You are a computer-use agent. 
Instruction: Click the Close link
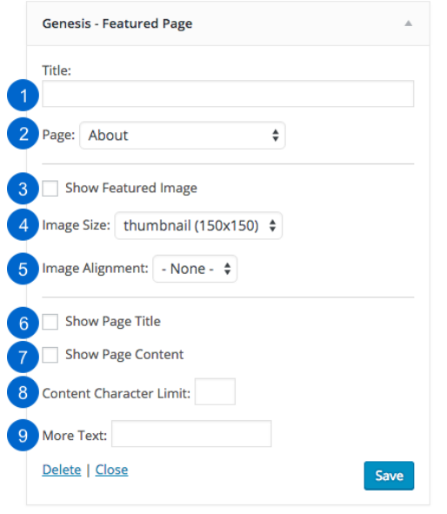[111, 470]
